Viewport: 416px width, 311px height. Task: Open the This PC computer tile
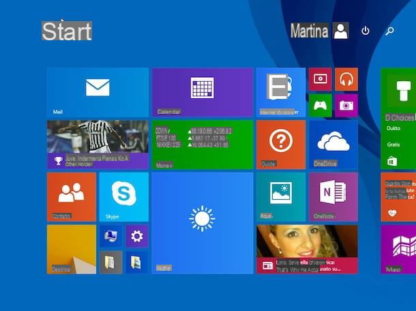pos(110,236)
